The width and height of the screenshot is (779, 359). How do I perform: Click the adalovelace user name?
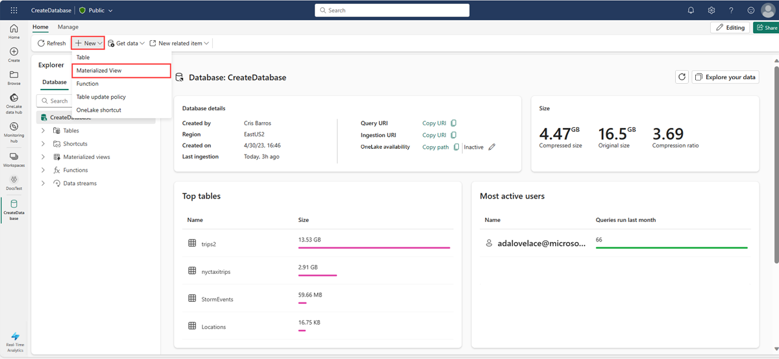[541, 243]
